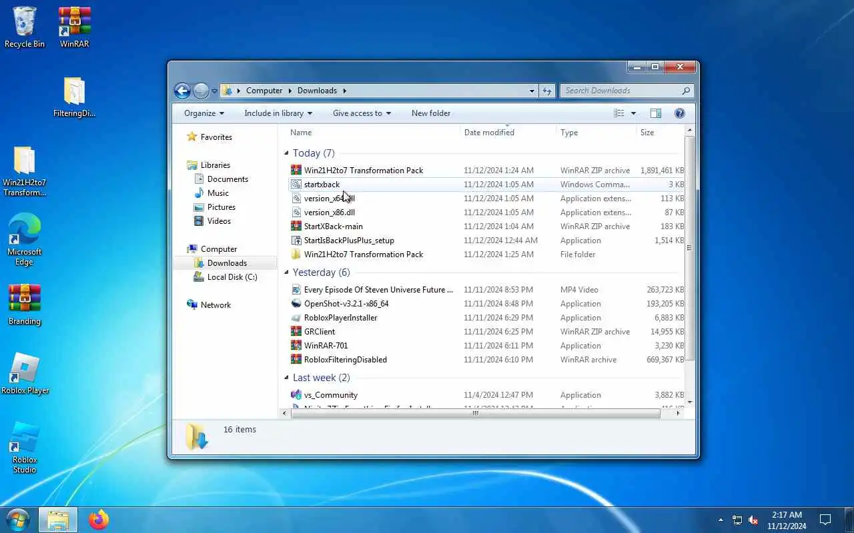This screenshot has height=533, width=854.
Task: Open Videos library in sidebar
Action: tap(219, 221)
